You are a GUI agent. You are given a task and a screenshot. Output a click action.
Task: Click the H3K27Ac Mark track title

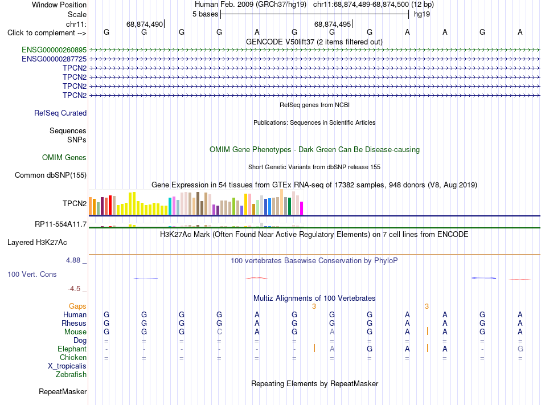click(314, 235)
